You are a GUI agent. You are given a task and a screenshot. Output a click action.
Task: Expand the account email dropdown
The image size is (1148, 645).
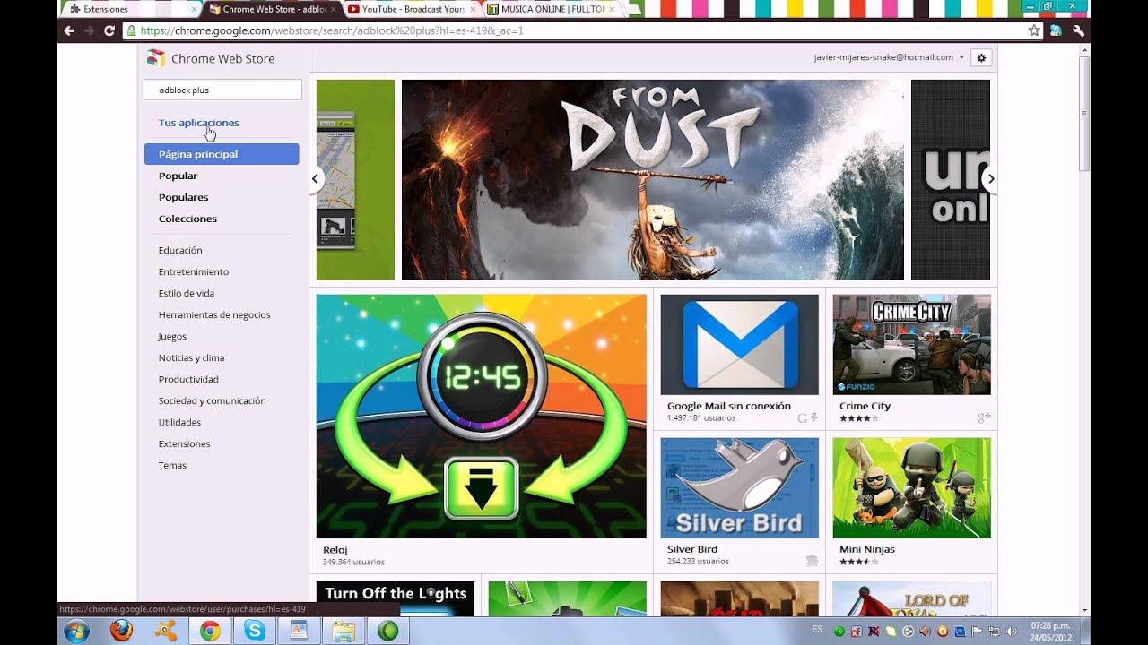[x=961, y=57]
